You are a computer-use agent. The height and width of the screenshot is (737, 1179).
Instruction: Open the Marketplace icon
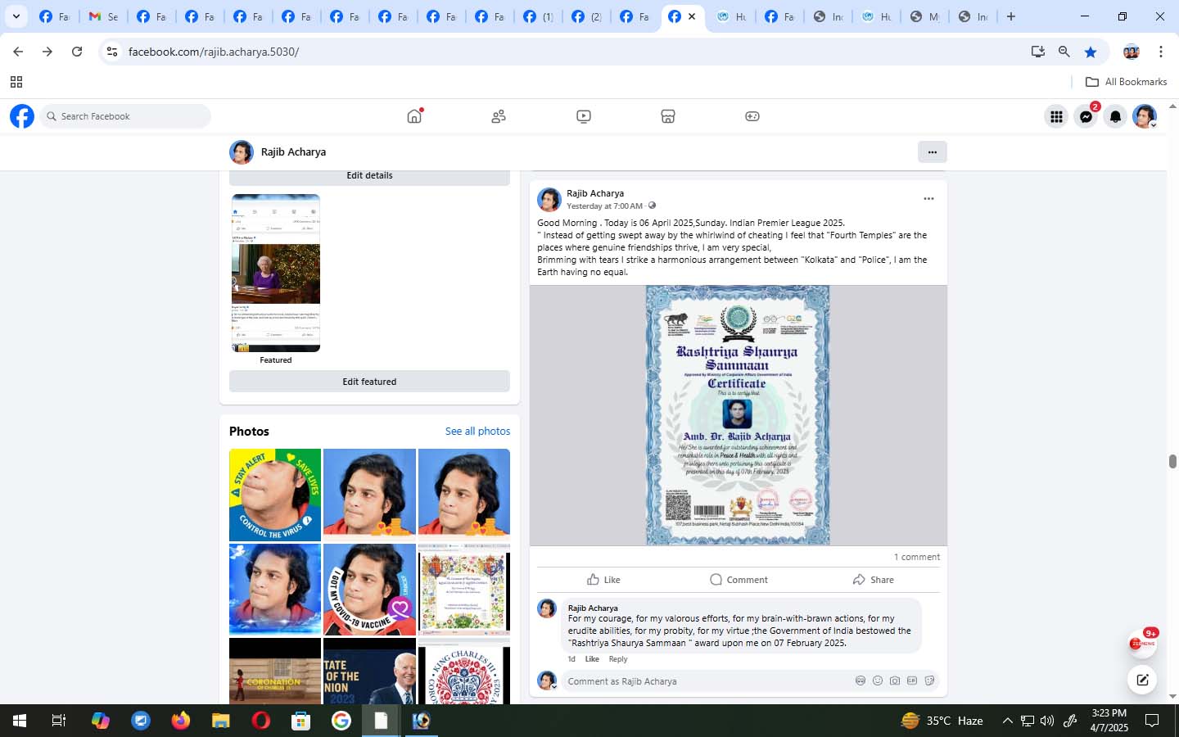tap(668, 116)
